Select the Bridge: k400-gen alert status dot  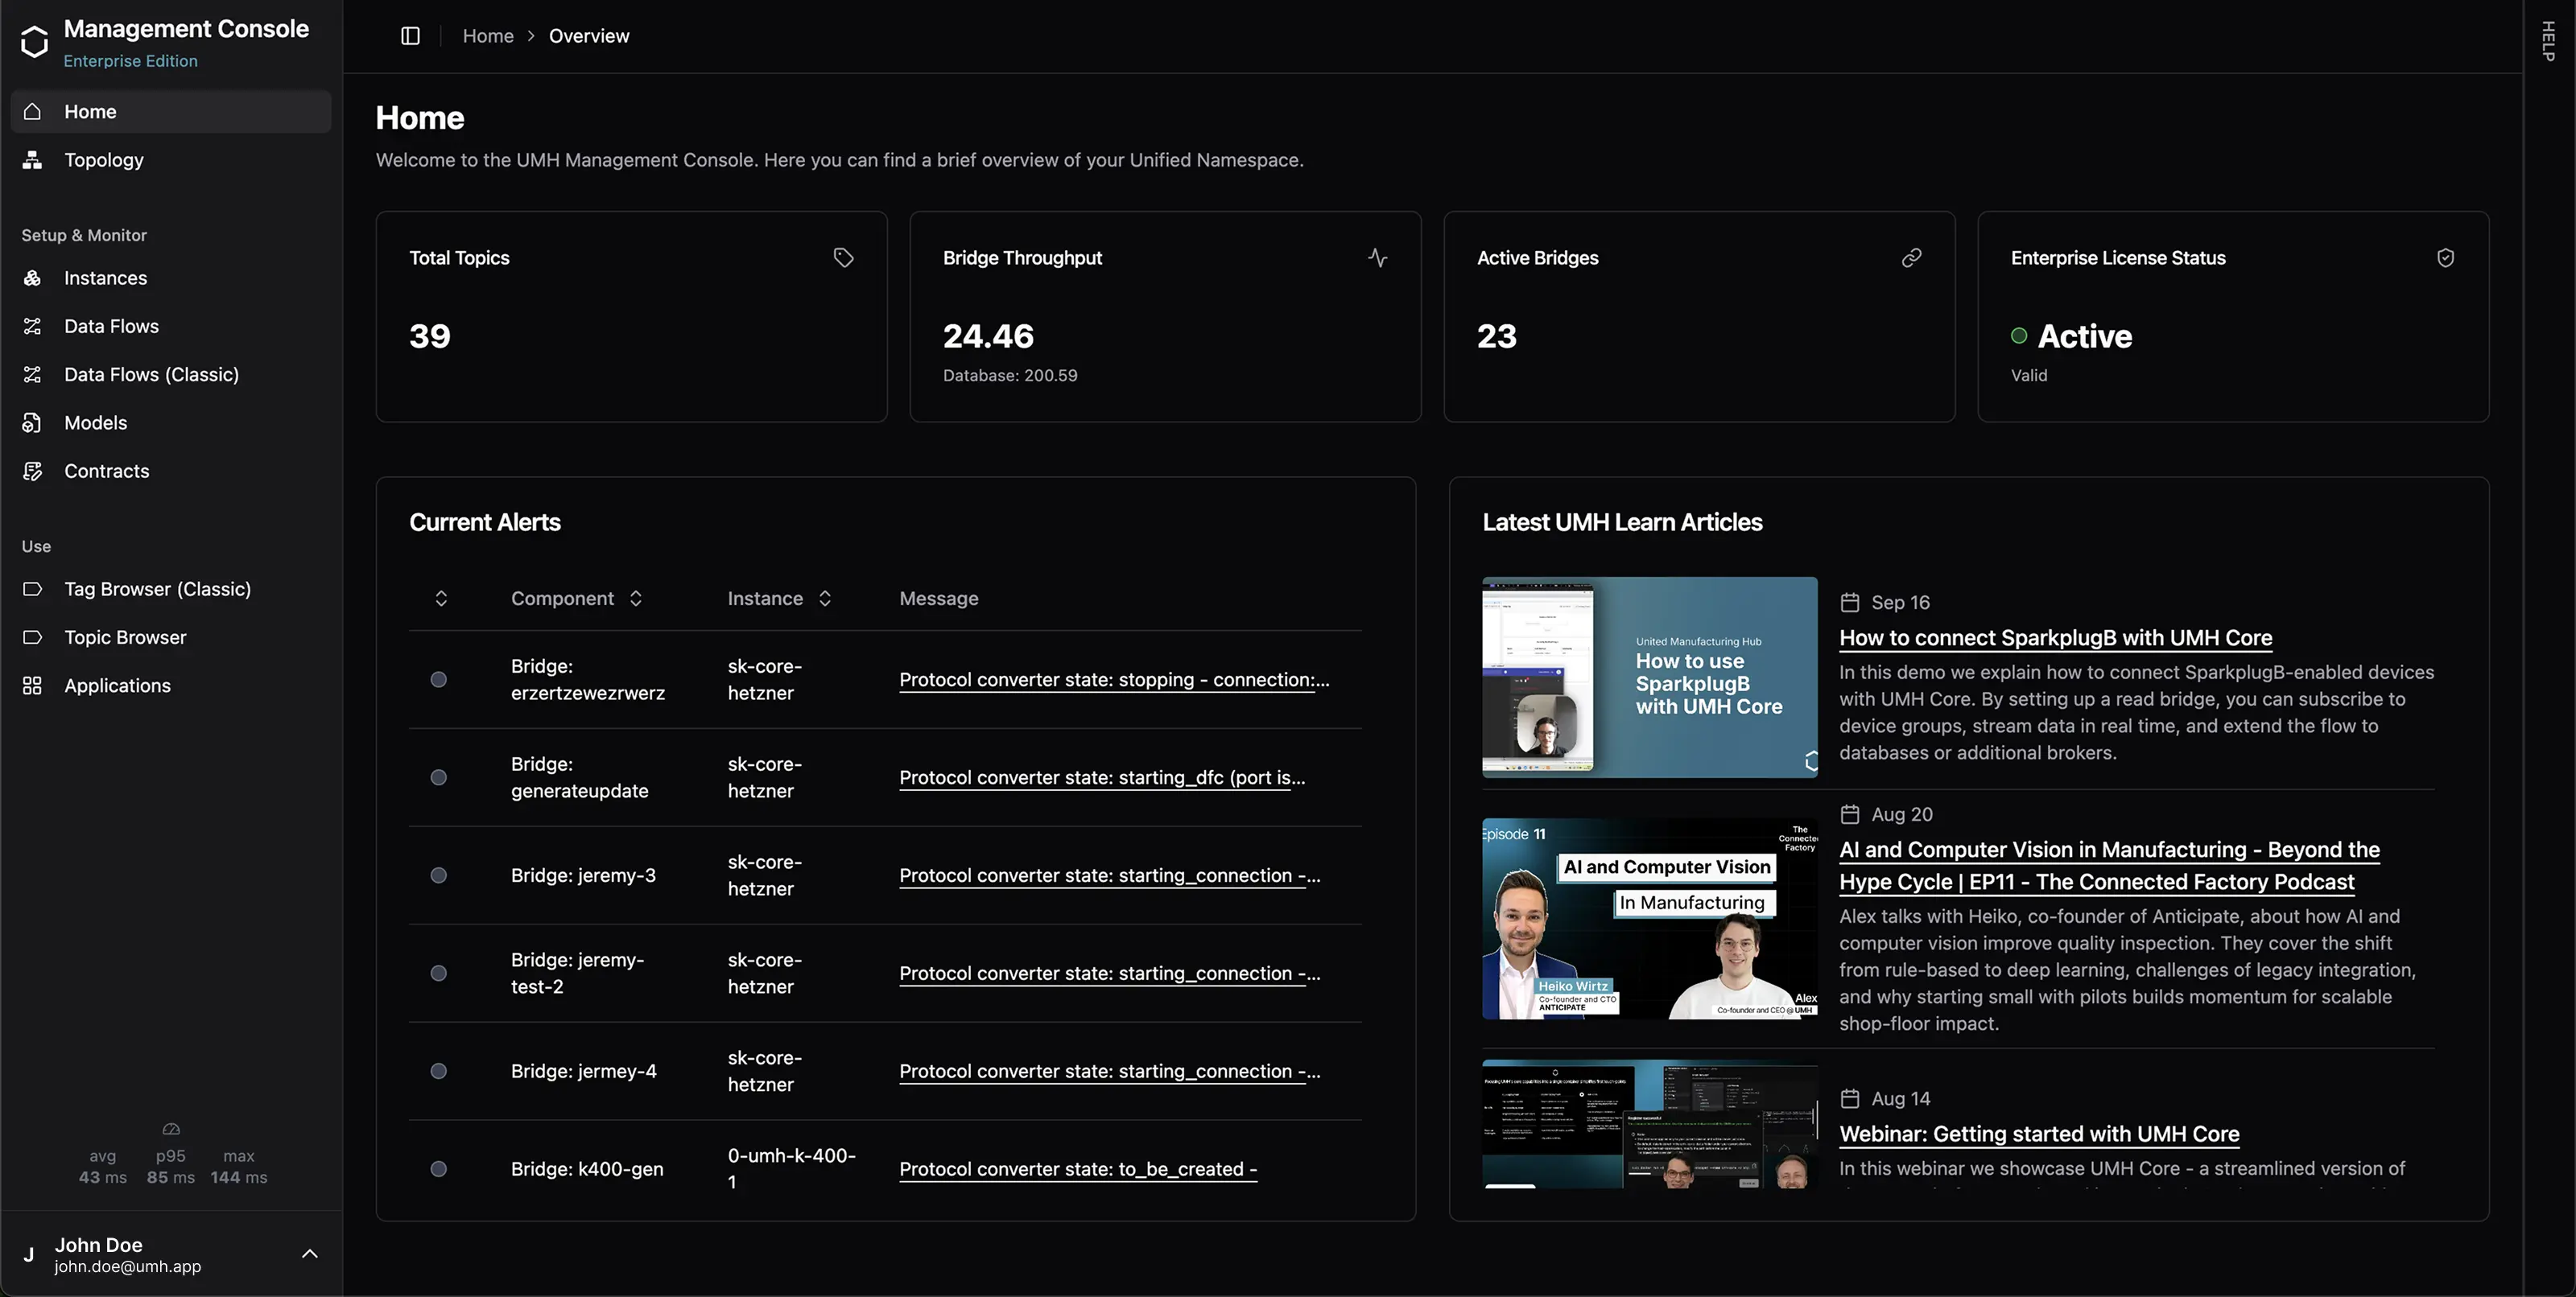[x=438, y=1169]
